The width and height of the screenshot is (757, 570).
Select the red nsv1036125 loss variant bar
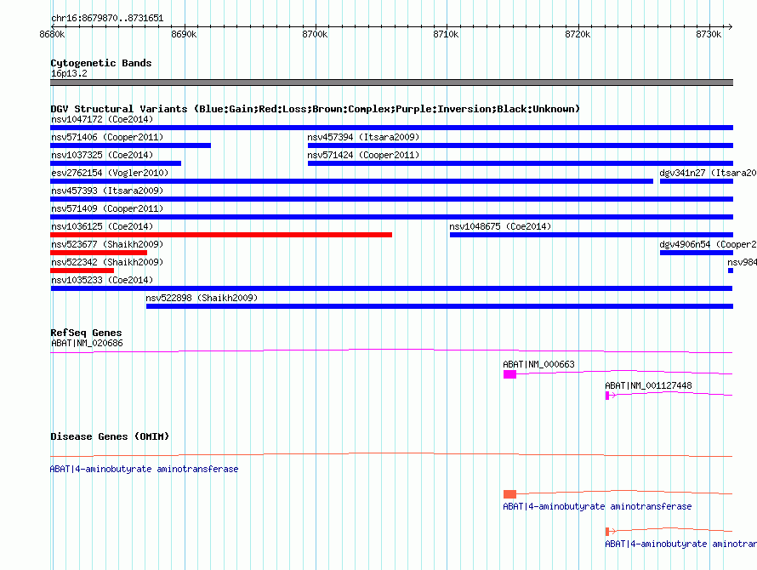pyautogui.click(x=221, y=235)
